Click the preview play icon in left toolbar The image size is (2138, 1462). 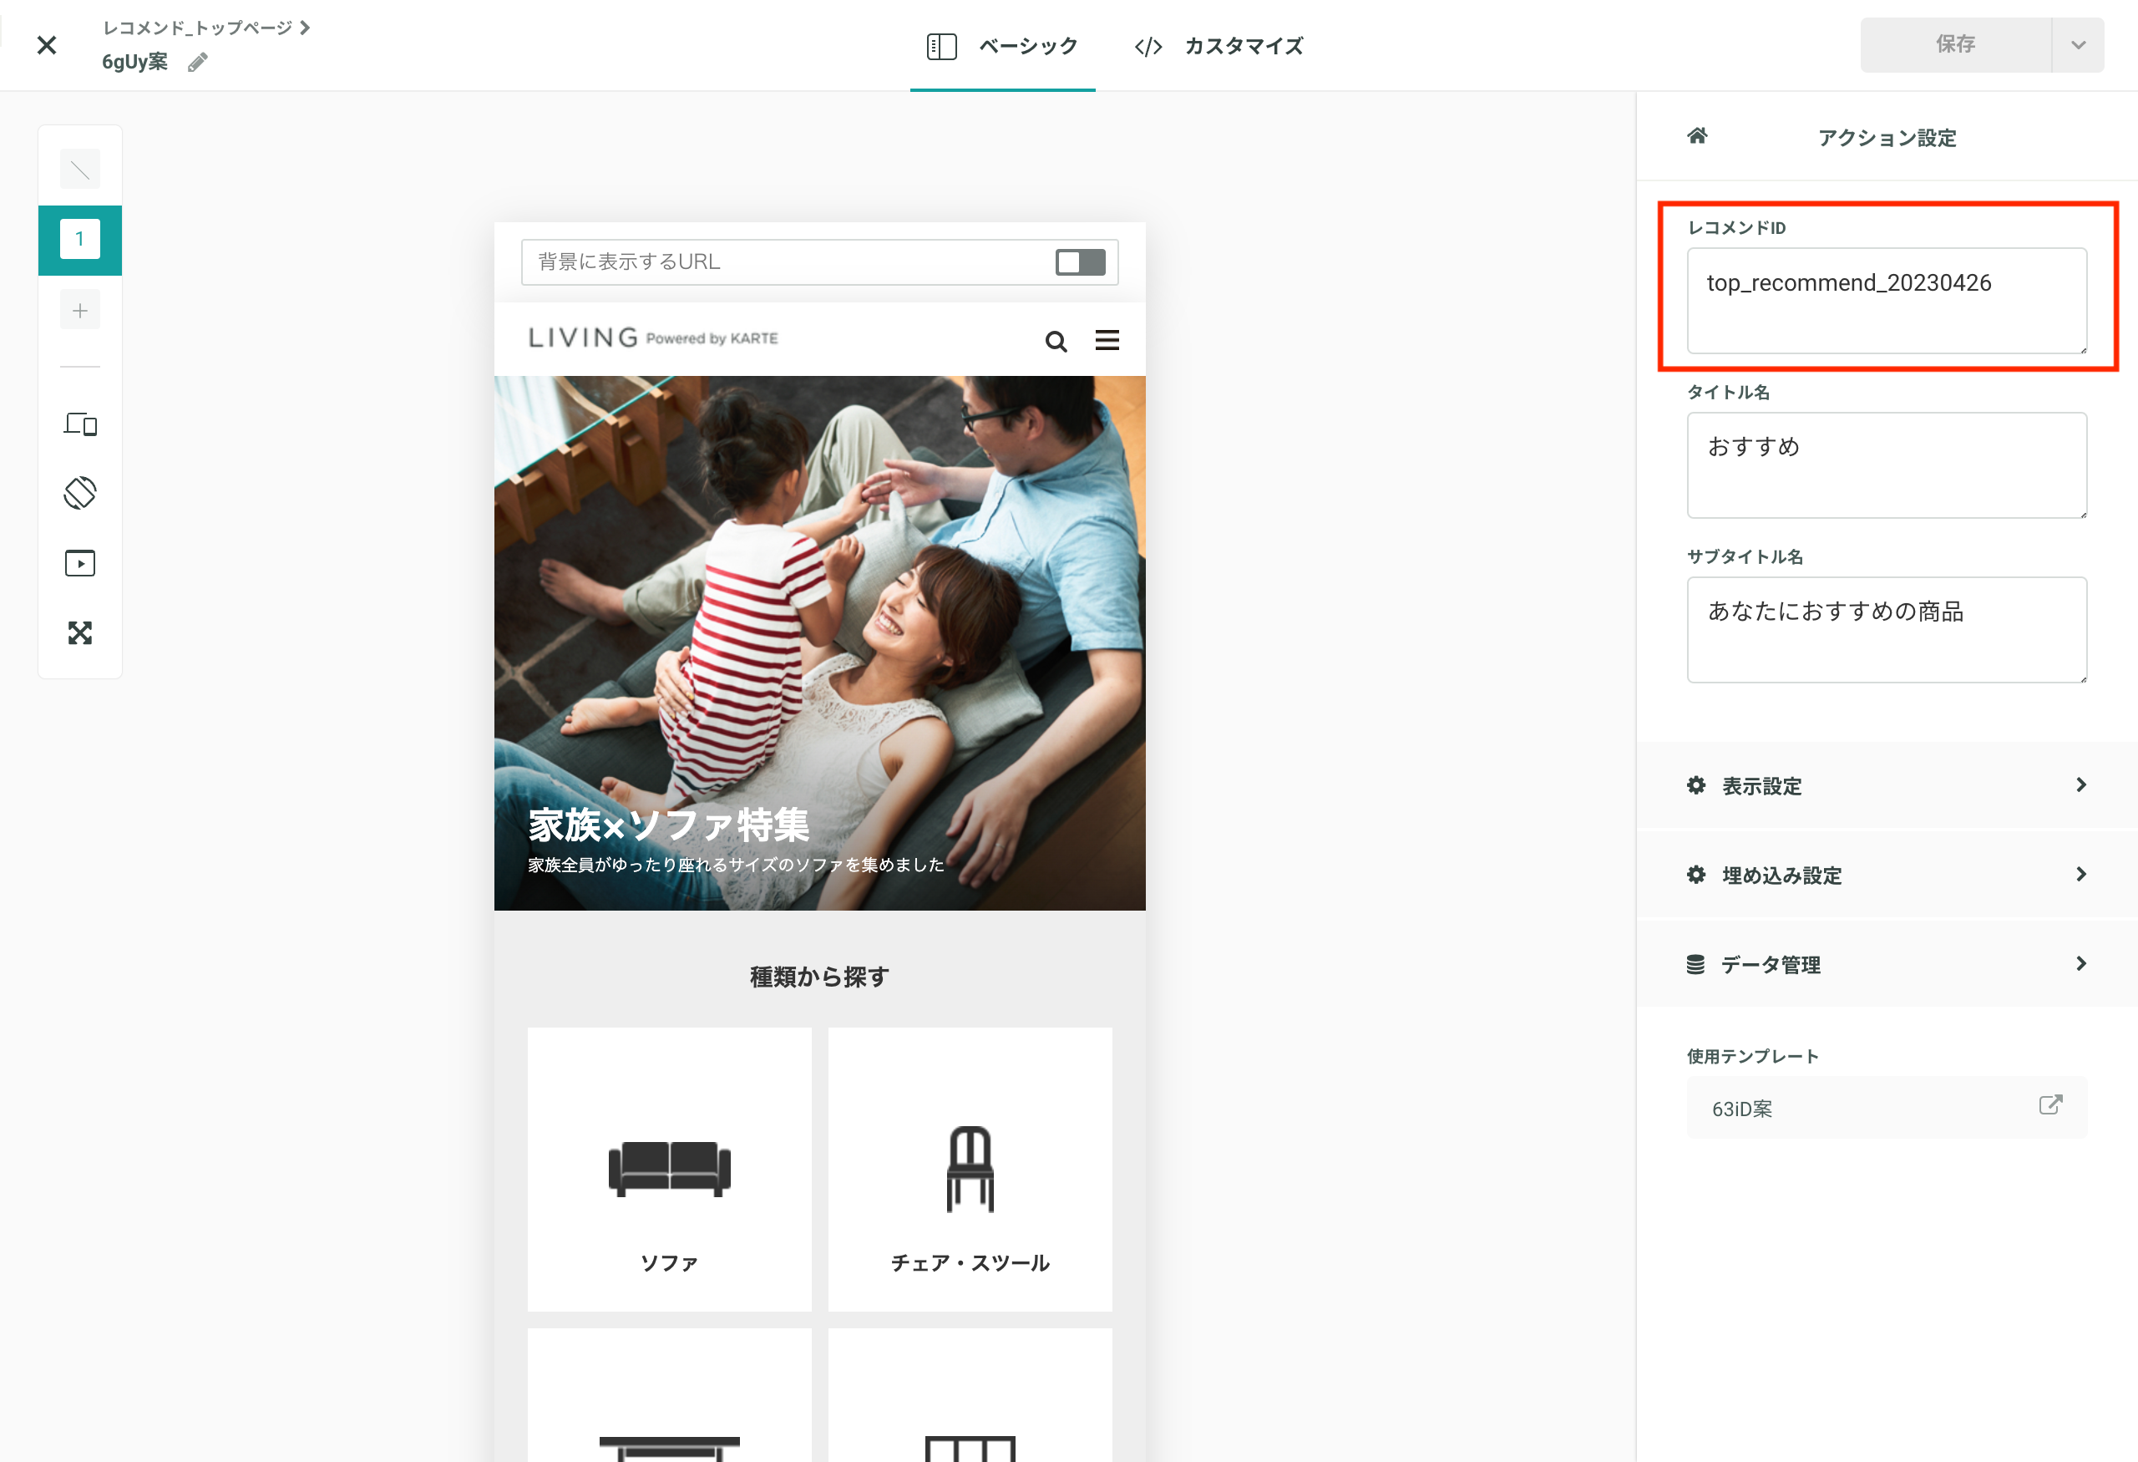[80, 563]
